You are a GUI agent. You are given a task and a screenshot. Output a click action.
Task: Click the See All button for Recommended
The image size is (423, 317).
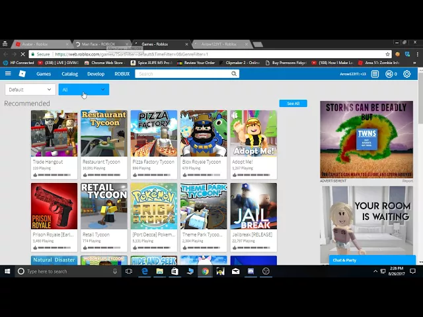(x=293, y=103)
